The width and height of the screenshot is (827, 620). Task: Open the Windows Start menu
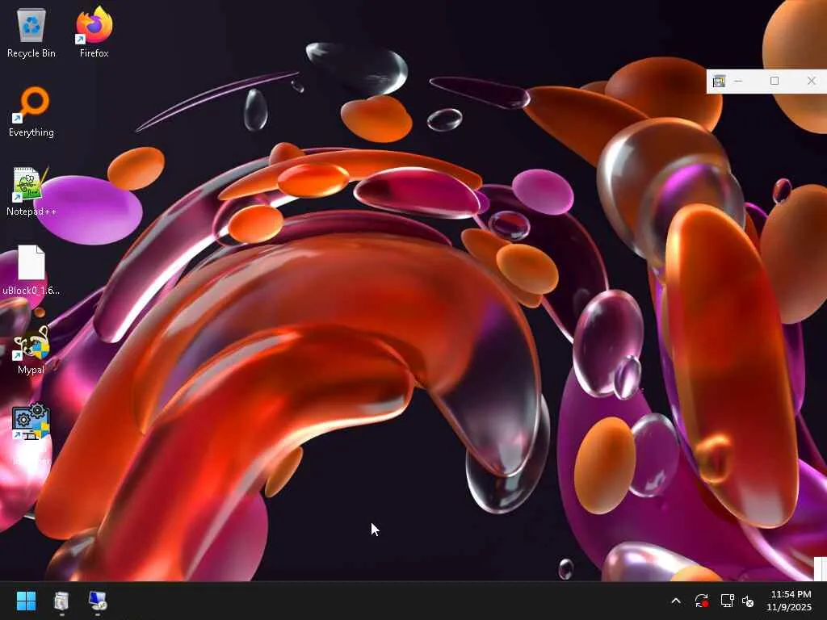[x=26, y=601]
